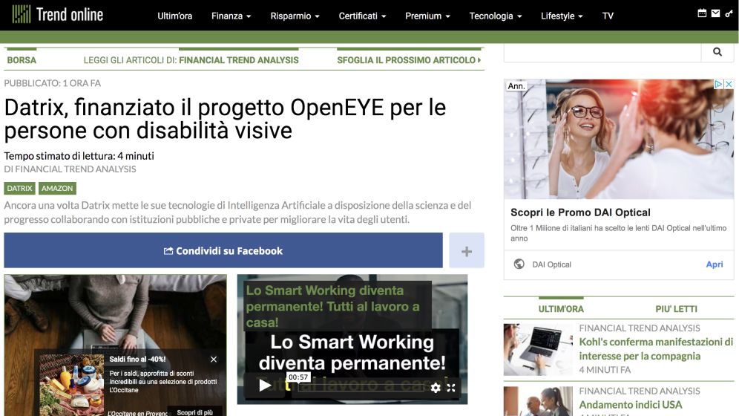Image resolution: width=739 pixels, height=416 pixels.
Task: Open the calendar icon in top bar
Action: [702, 13]
